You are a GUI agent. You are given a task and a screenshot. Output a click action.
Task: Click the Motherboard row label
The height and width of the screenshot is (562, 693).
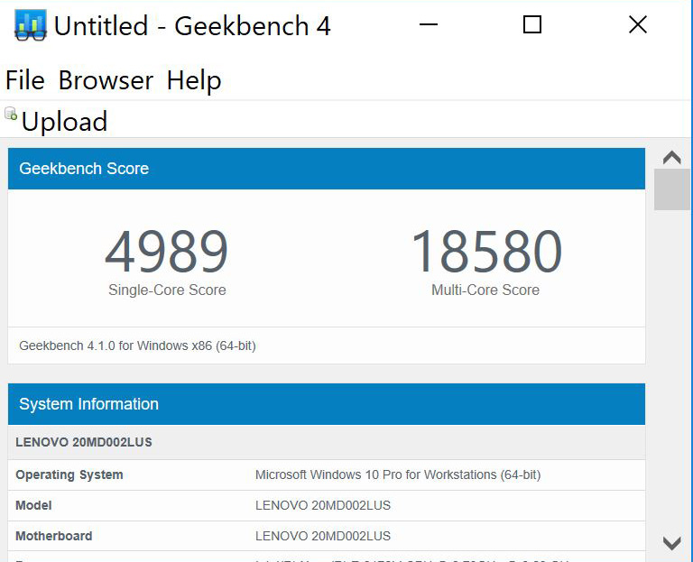54,536
